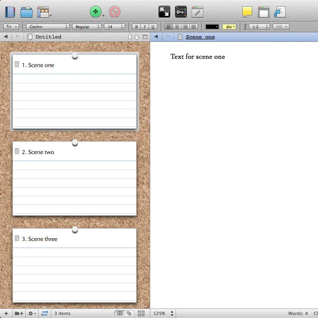318x318 pixels.
Task: Switch corkboard to freeform mode
Action: tap(129, 313)
